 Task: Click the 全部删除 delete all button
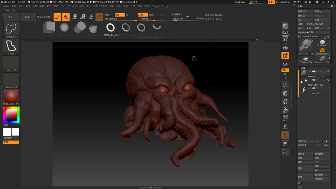(x=322, y=179)
